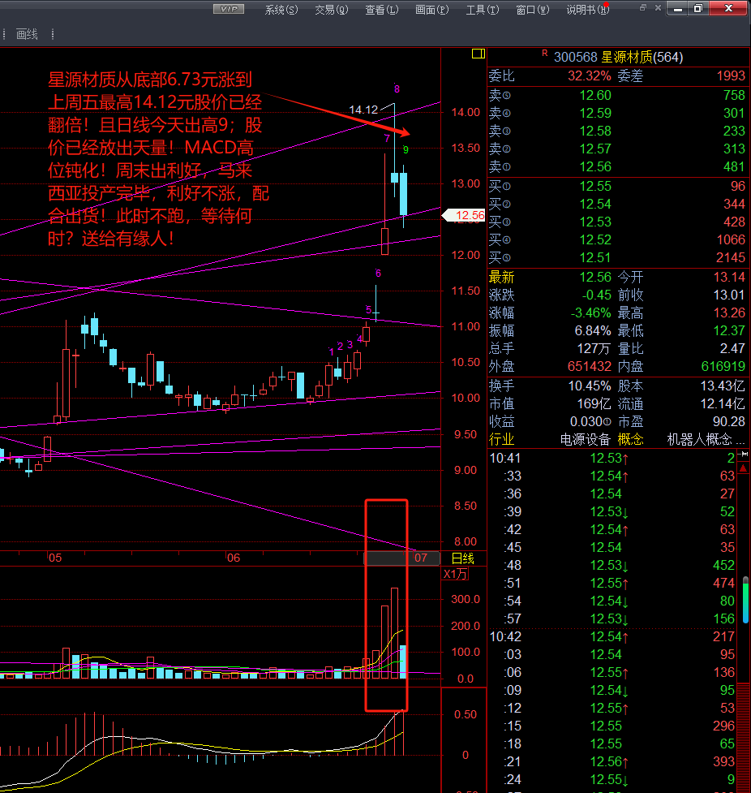Select the 买③ 12.53 bid row

pos(617,222)
